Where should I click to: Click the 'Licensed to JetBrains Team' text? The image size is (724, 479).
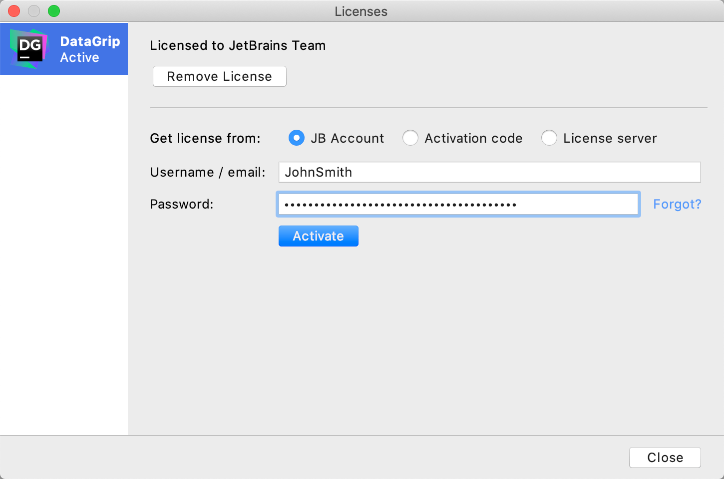tap(238, 45)
